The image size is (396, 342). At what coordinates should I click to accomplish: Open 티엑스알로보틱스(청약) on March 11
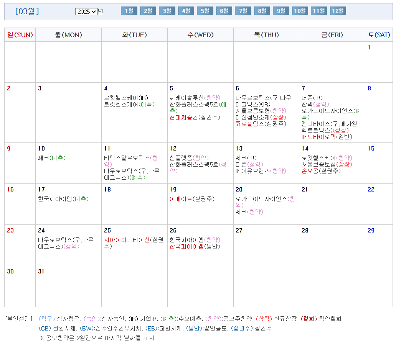[x=131, y=161]
